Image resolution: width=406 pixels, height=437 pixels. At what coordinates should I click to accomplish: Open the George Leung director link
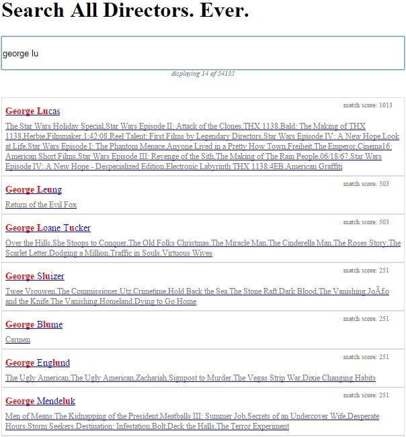coord(34,190)
